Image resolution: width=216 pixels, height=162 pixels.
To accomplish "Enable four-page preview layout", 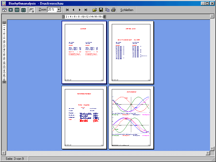I will pos(23,10).
